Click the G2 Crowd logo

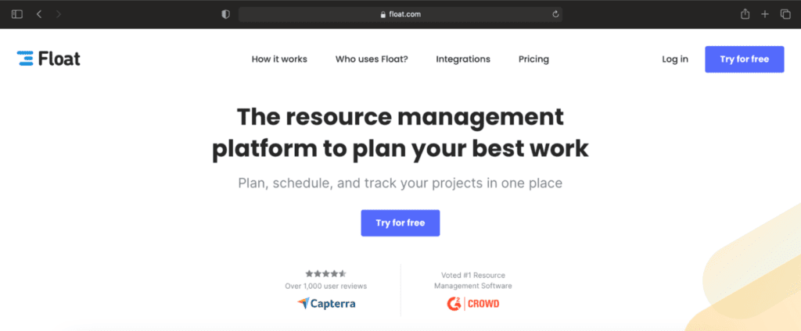point(472,303)
